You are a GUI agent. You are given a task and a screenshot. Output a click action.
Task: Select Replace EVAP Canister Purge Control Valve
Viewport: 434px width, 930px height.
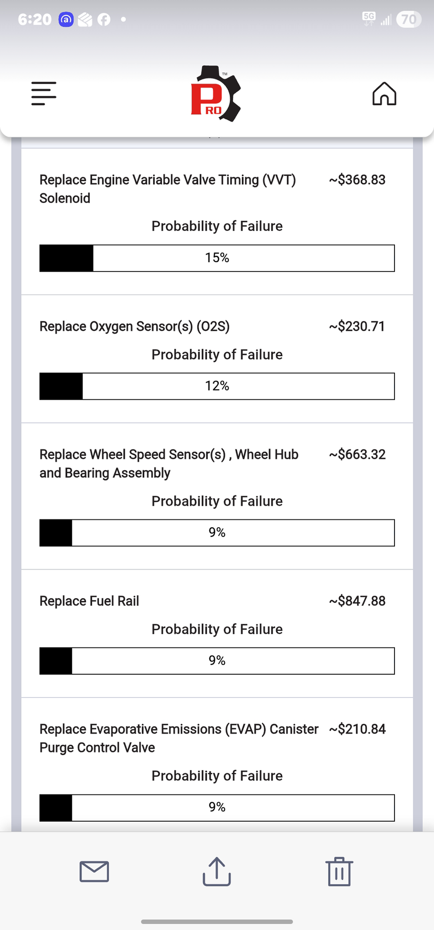pos(179,738)
